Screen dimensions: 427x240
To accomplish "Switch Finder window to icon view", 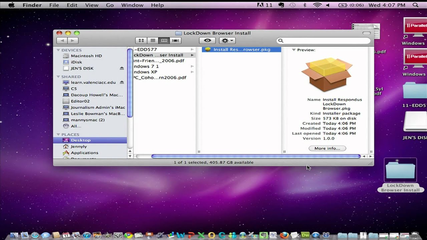I will (141, 41).
